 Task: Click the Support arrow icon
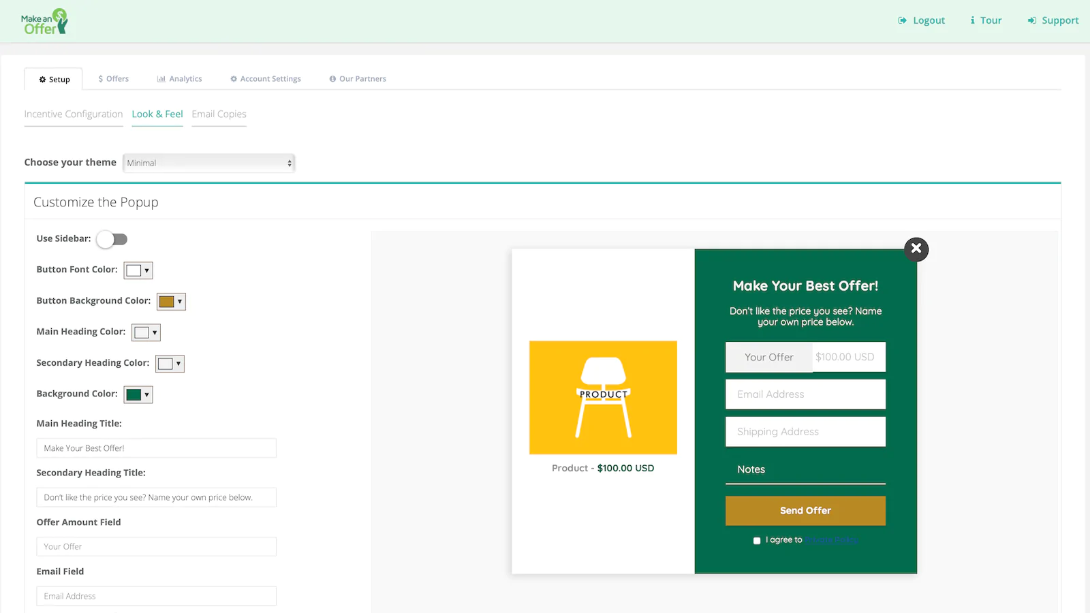(1031, 20)
